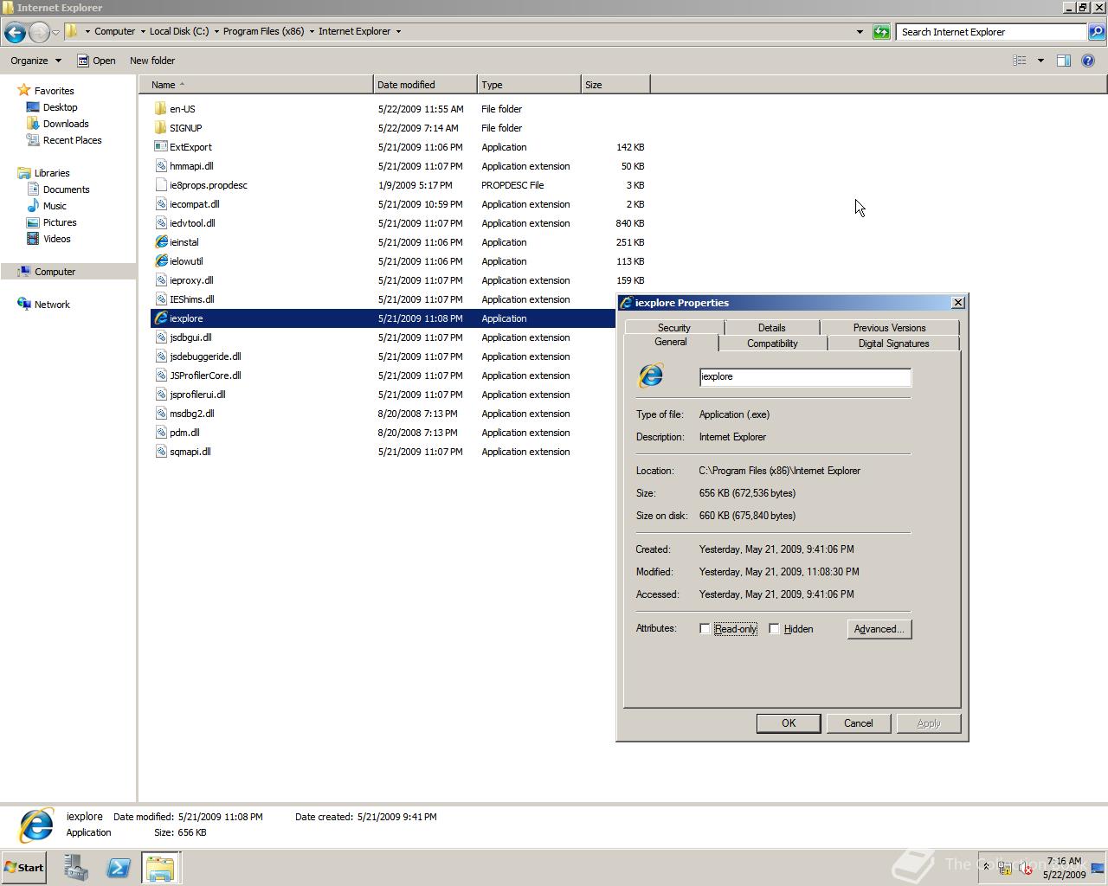Screen dimensions: 1108x886
Task: Click Cancel in iexplore Properties
Action: tap(859, 723)
